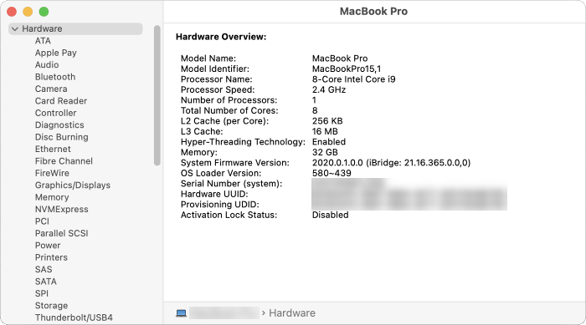Click the MacBook Pro window title

click(373, 11)
